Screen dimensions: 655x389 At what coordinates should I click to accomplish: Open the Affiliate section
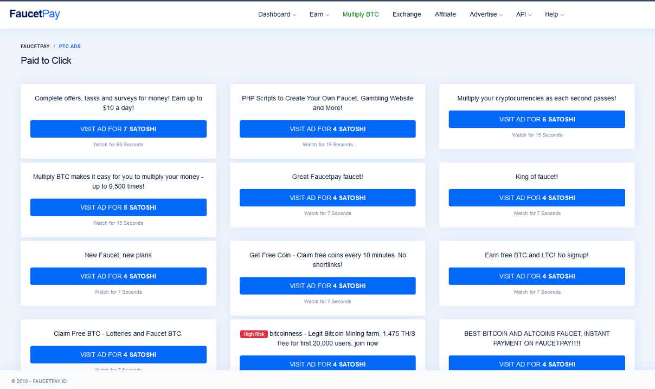pos(445,14)
